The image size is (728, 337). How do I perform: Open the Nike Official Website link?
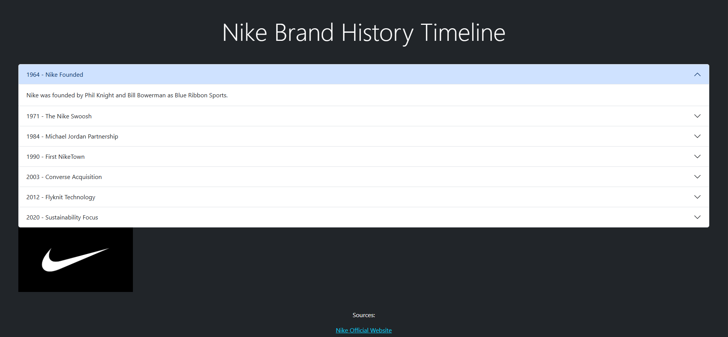coord(364,330)
